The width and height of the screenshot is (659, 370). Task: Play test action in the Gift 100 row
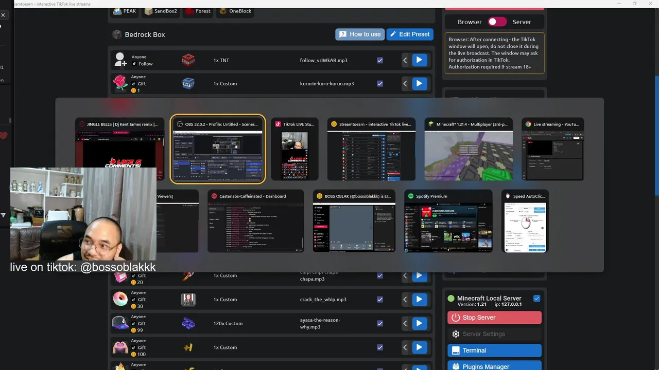pos(420,347)
